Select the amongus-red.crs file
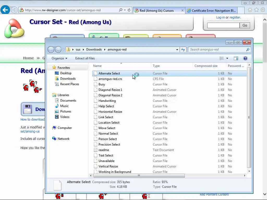Viewport: 267px width, 200px height. (x=169, y=79)
